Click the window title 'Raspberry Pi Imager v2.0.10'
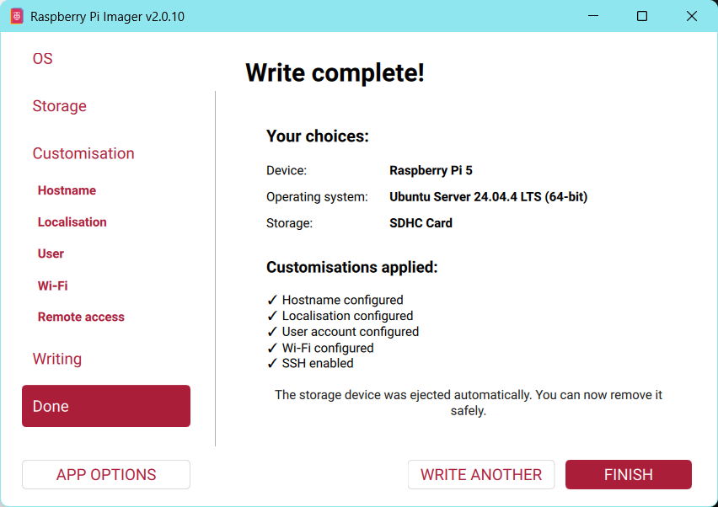The width and height of the screenshot is (718, 507). 107,17
